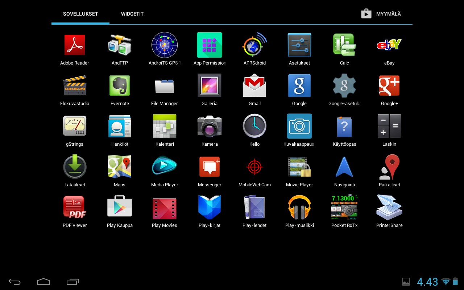Image resolution: width=464 pixels, height=290 pixels.
Task: Launch the Kamera app
Action: (210, 126)
